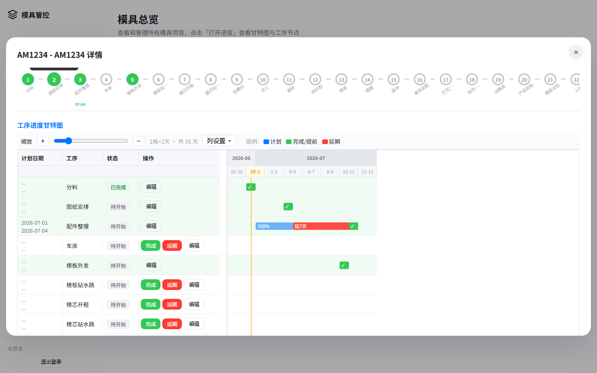Click step 7 模芯开粗 node
This screenshot has height=373, width=597.
point(185,79)
